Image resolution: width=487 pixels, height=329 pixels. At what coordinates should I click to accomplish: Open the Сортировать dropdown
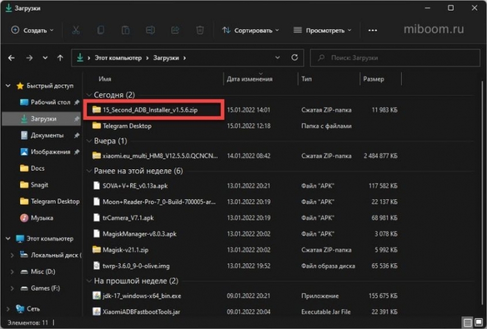tap(250, 30)
